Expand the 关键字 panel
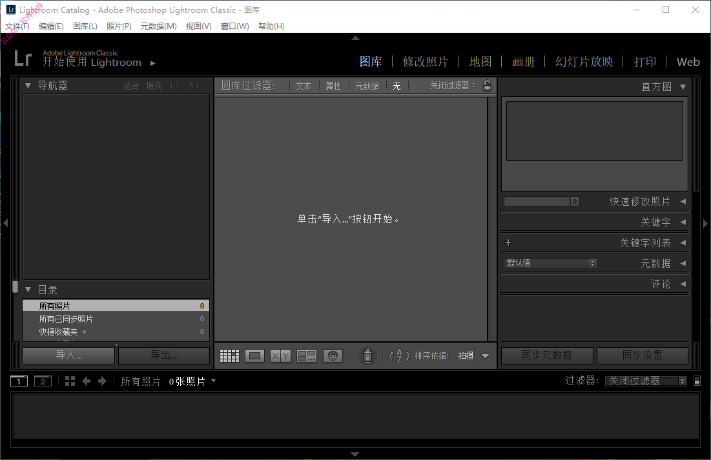Viewport: 711px width, 460px height. click(x=683, y=222)
